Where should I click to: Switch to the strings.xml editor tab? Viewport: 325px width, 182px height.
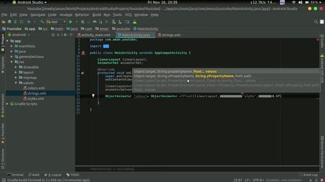coord(171,35)
